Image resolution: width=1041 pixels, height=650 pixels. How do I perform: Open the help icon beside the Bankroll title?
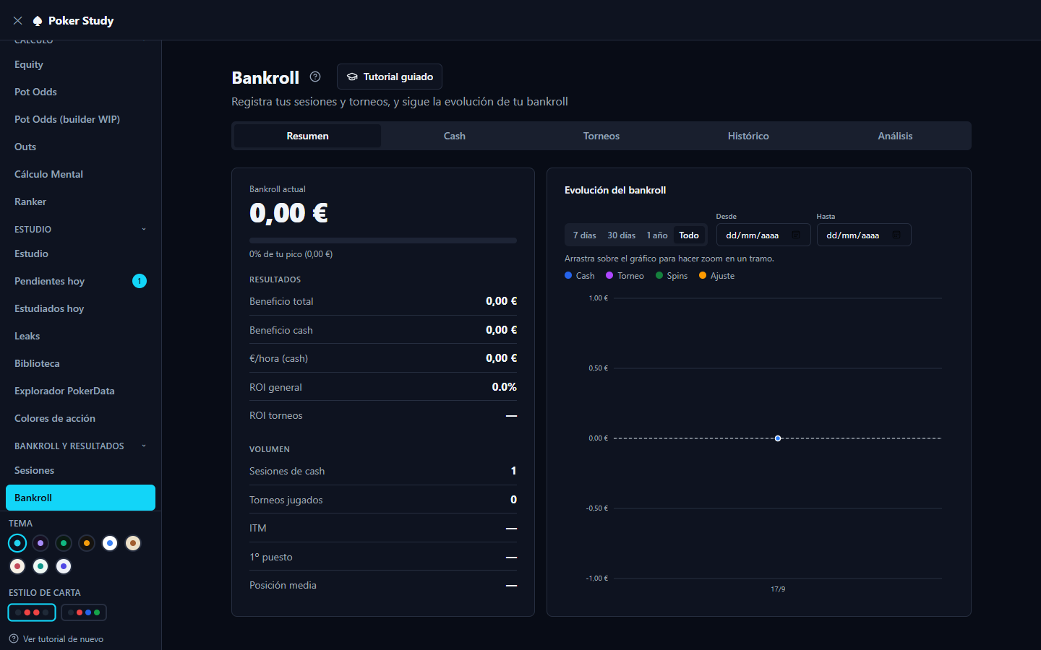[x=315, y=77]
